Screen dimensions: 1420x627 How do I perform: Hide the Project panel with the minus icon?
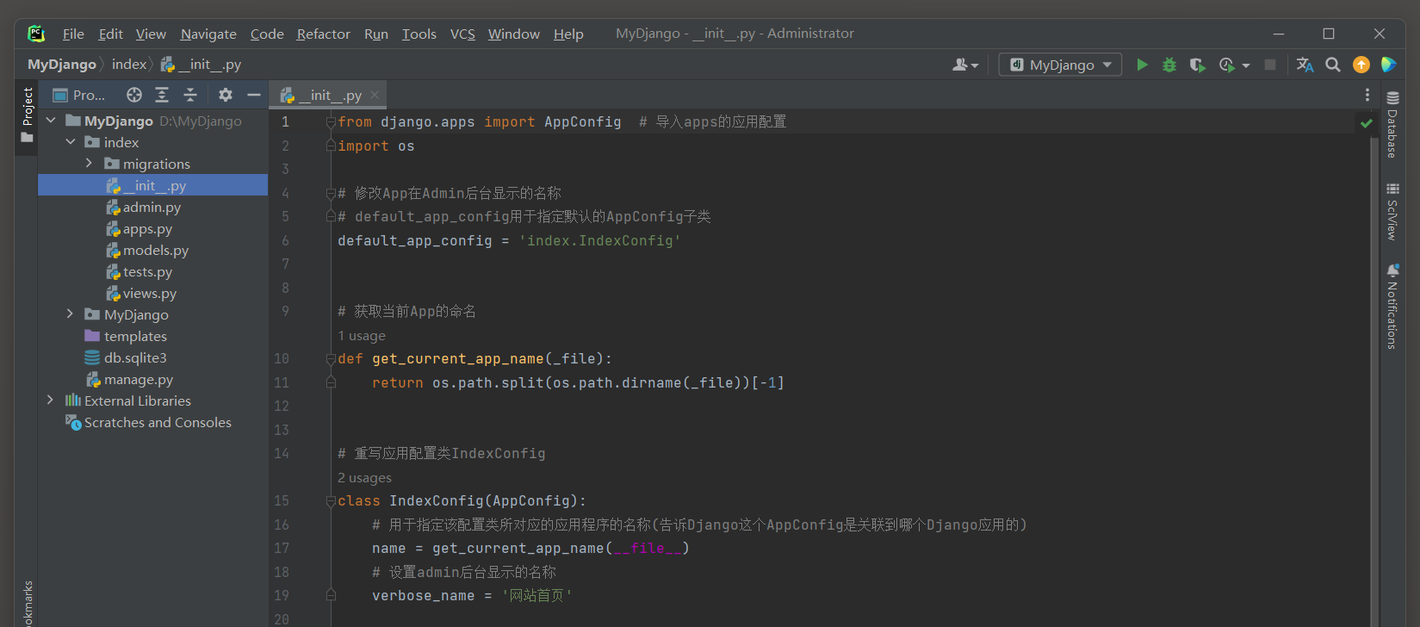point(253,95)
